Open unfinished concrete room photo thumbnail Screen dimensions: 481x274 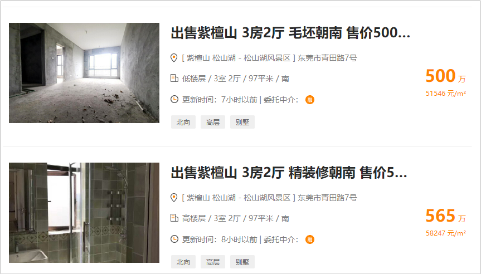[x=84, y=73]
